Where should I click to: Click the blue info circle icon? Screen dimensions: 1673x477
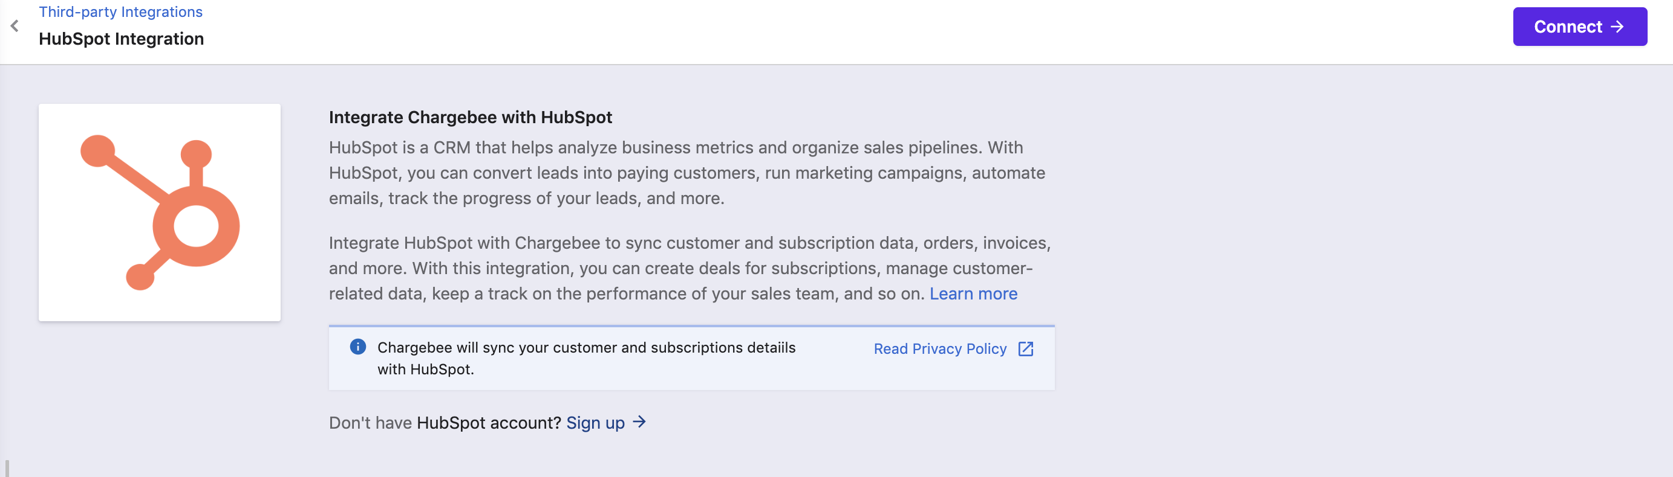point(357,347)
